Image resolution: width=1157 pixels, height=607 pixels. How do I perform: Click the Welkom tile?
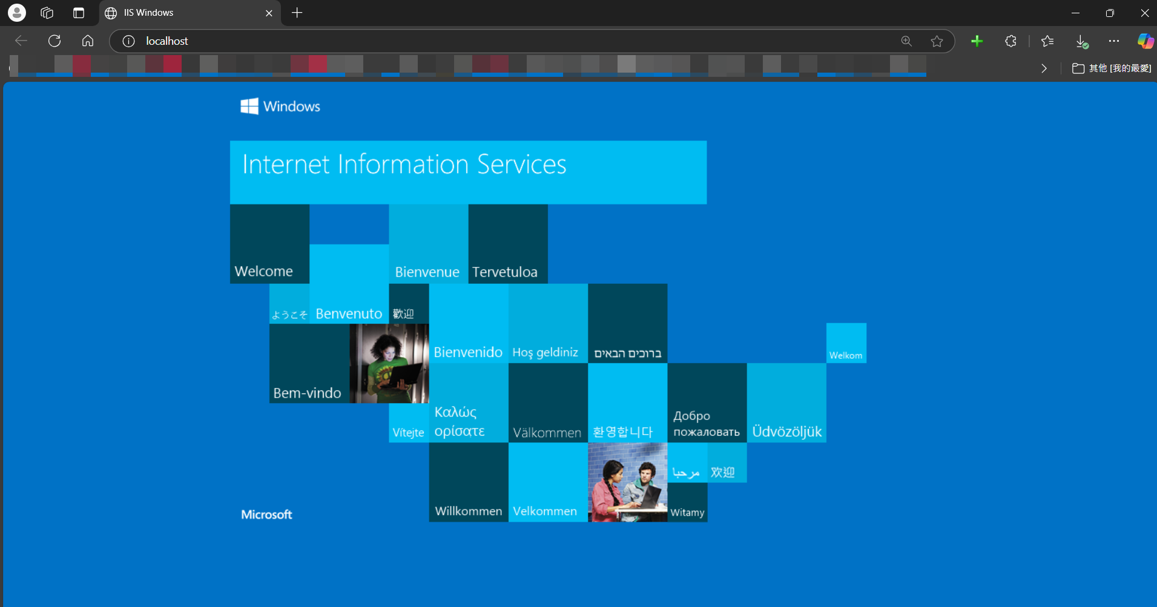coord(846,343)
